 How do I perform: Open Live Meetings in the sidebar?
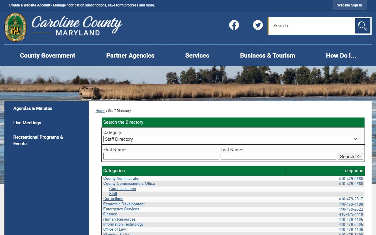pyautogui.click(x=27, y=123)
